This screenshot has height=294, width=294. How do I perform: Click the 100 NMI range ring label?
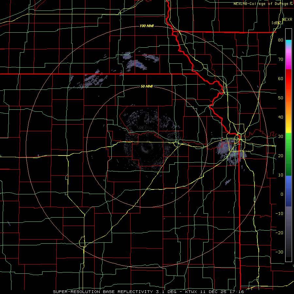pyautogui.click(x=147, y=26)
